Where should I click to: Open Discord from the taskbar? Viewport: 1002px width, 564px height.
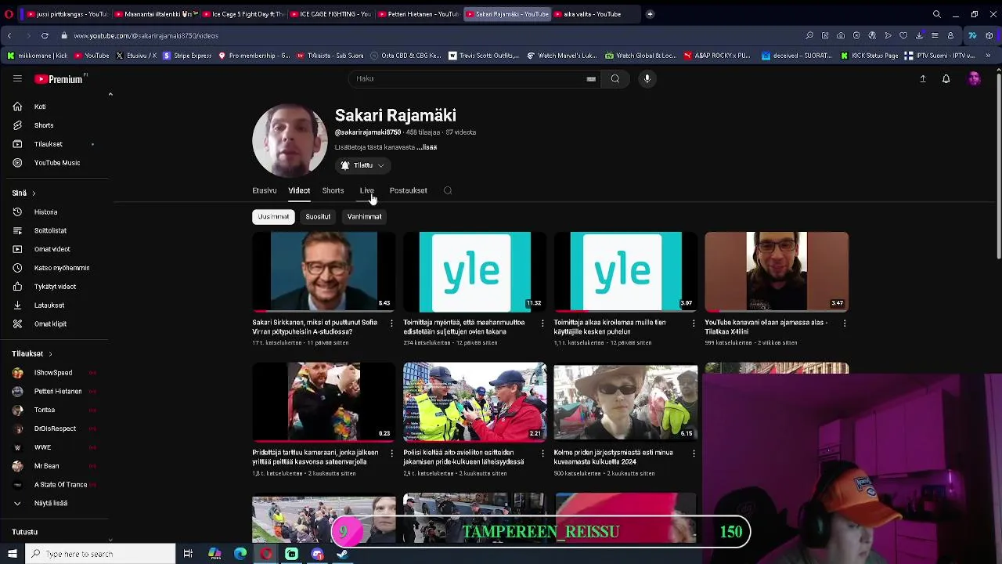coord(317,554)
